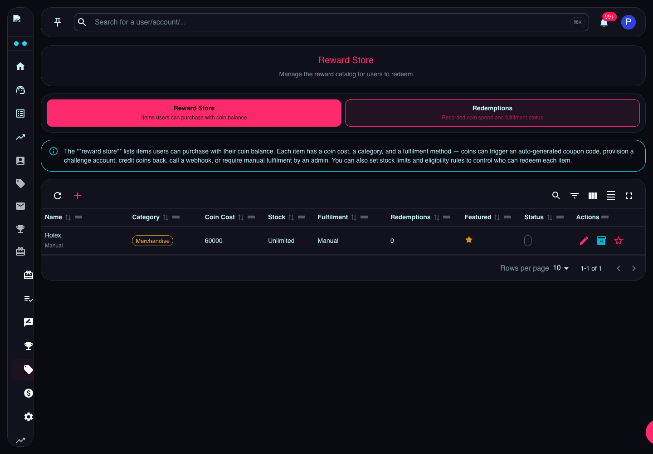The height and width of the screenshot is (454, 653).
Task: Sort by Stock column
Action: pyautogui.click(x=291, y=217)
